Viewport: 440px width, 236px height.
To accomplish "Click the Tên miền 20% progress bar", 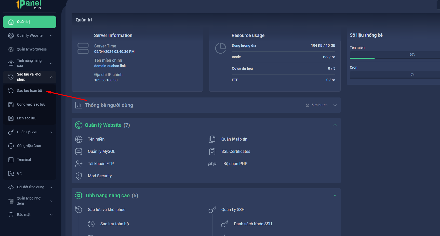I will click(x=395, y=55).
